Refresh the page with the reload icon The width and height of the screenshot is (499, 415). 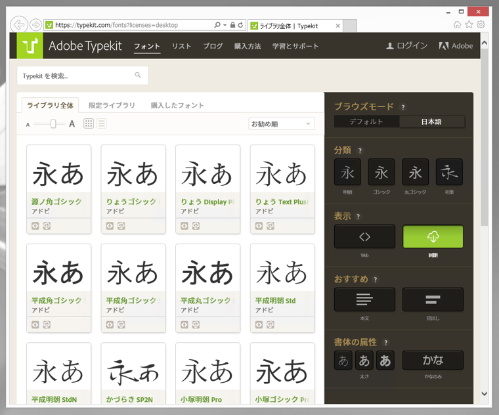tap(240, 25)
